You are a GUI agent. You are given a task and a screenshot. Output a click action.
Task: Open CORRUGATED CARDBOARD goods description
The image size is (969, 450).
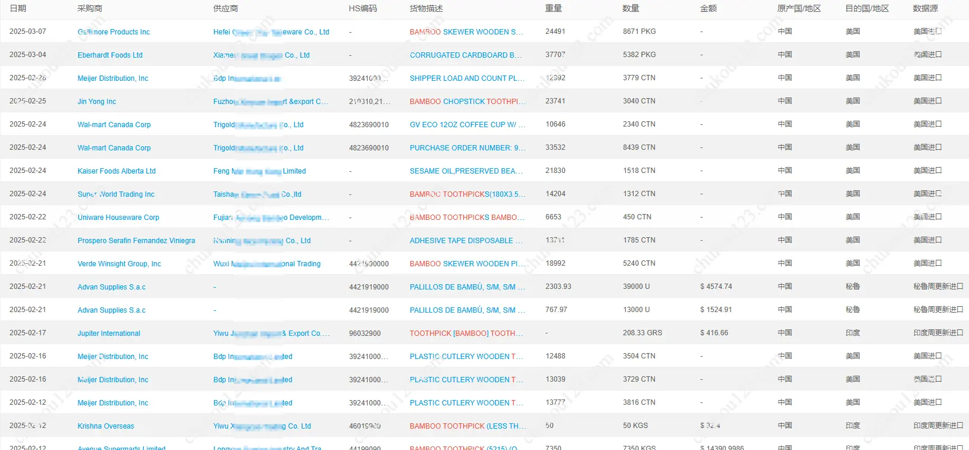point(465,55)
